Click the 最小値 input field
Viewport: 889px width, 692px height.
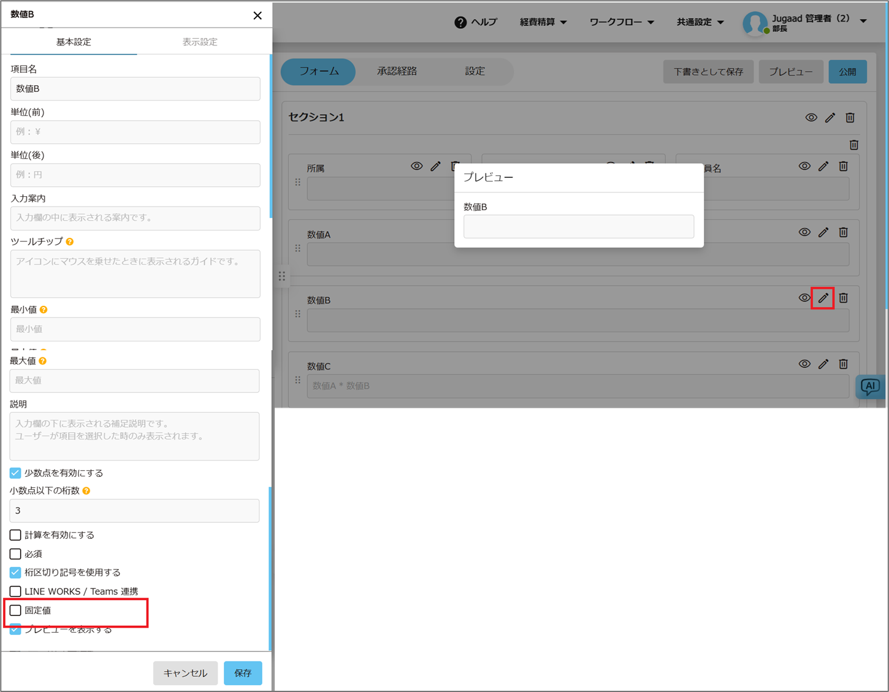tap(135, 329)
